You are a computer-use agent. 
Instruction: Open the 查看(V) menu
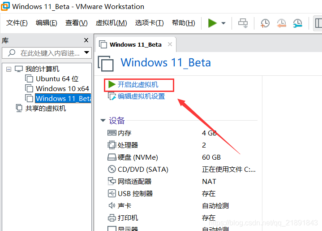click(x=77, y=22)
